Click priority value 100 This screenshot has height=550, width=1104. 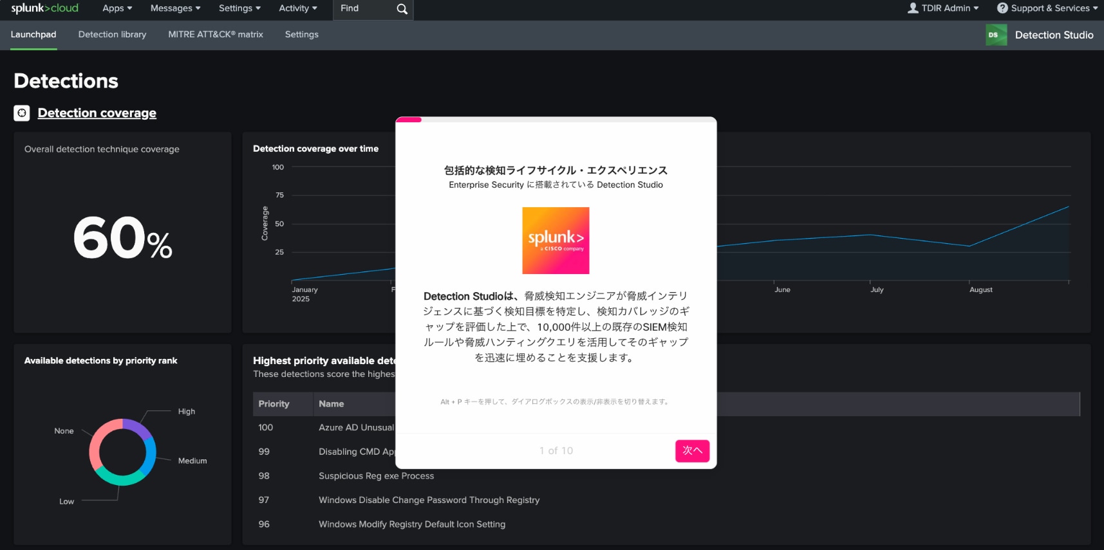coord(265,428)
